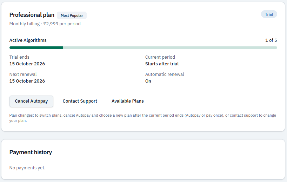This screenshot has width=287, height=182.
Task: Click the Plan changes note paragraph
Action: tap(143, 118)
